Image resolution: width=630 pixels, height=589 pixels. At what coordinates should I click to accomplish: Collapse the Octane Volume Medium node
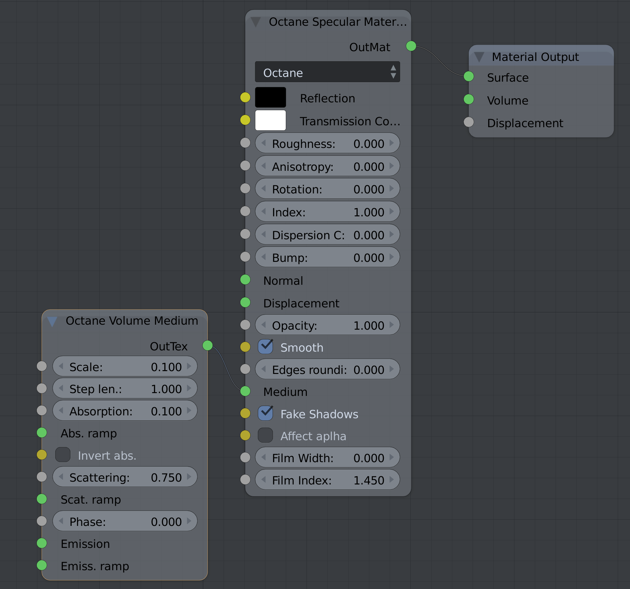(x=52, y=321)
